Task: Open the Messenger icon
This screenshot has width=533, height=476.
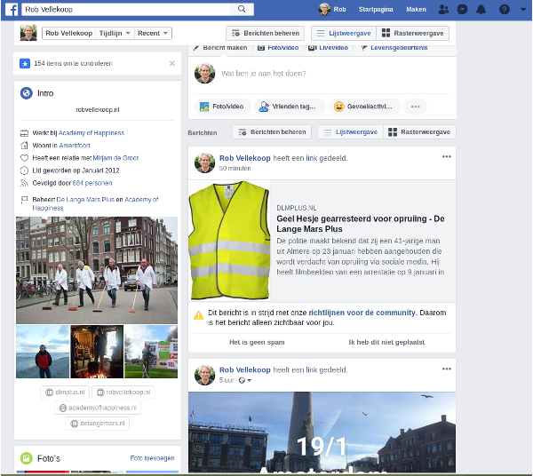Action: click(462, 9)
